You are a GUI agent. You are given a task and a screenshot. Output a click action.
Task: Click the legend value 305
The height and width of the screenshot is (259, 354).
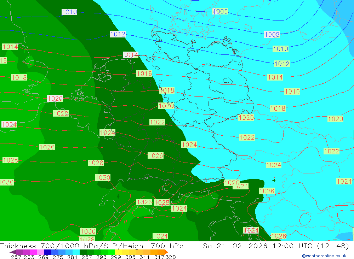(130, 257)
